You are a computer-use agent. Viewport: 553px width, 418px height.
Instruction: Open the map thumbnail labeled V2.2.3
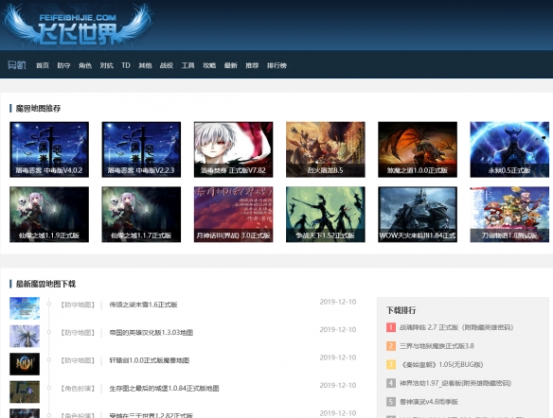click(x=141, y=149)
